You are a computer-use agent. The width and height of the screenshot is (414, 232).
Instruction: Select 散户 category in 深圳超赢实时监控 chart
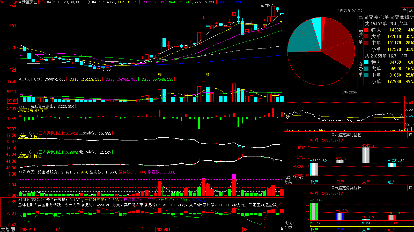tap(314, 182)
